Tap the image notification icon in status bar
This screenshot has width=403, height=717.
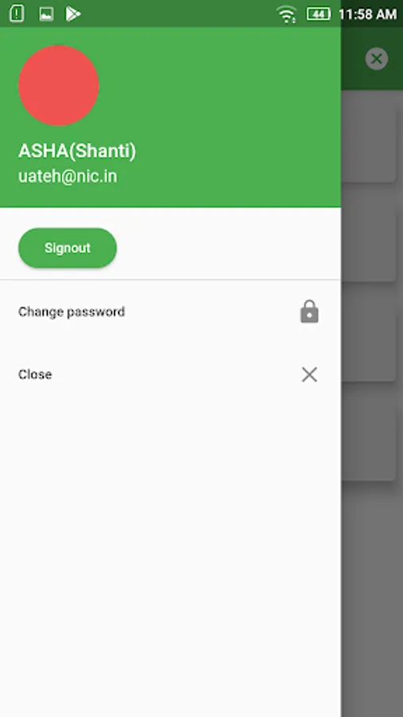pos(46,14)
